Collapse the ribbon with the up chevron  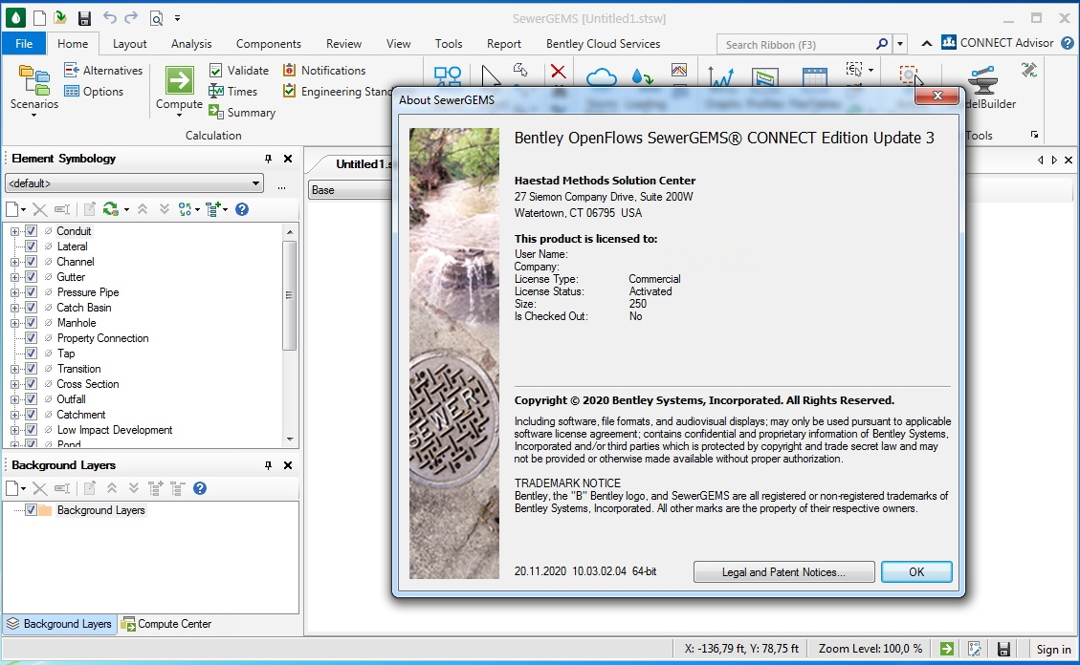click(926, 43)
